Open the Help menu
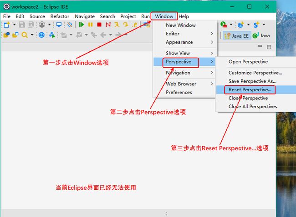 click(x=184, y=16)
